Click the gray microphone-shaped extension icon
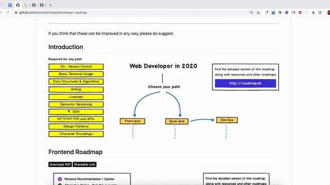 (x=313, y=12)
